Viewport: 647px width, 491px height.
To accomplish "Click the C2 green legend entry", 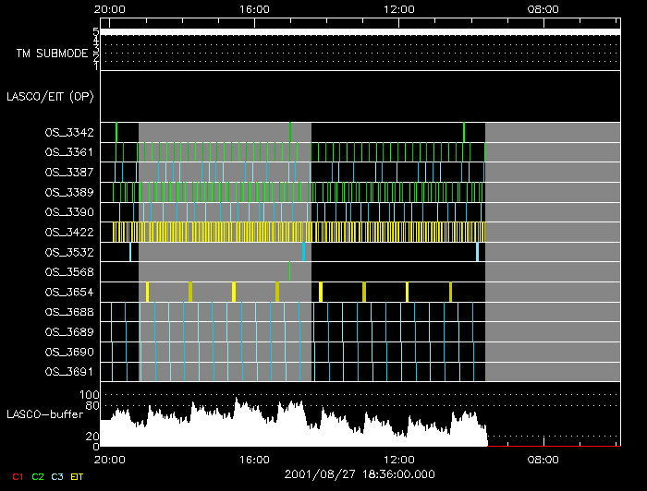I will tap(37, 476).
